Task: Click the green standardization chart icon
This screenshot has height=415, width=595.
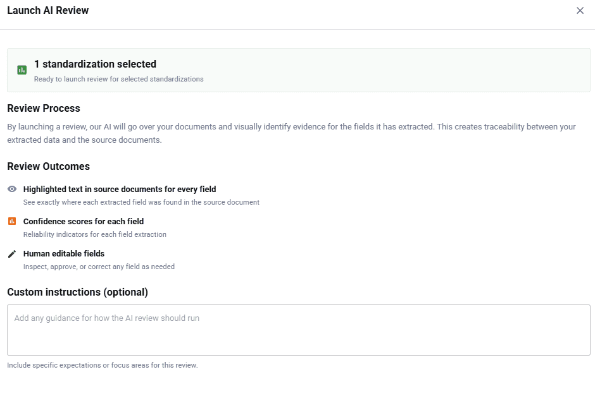Action: point(22,70)
